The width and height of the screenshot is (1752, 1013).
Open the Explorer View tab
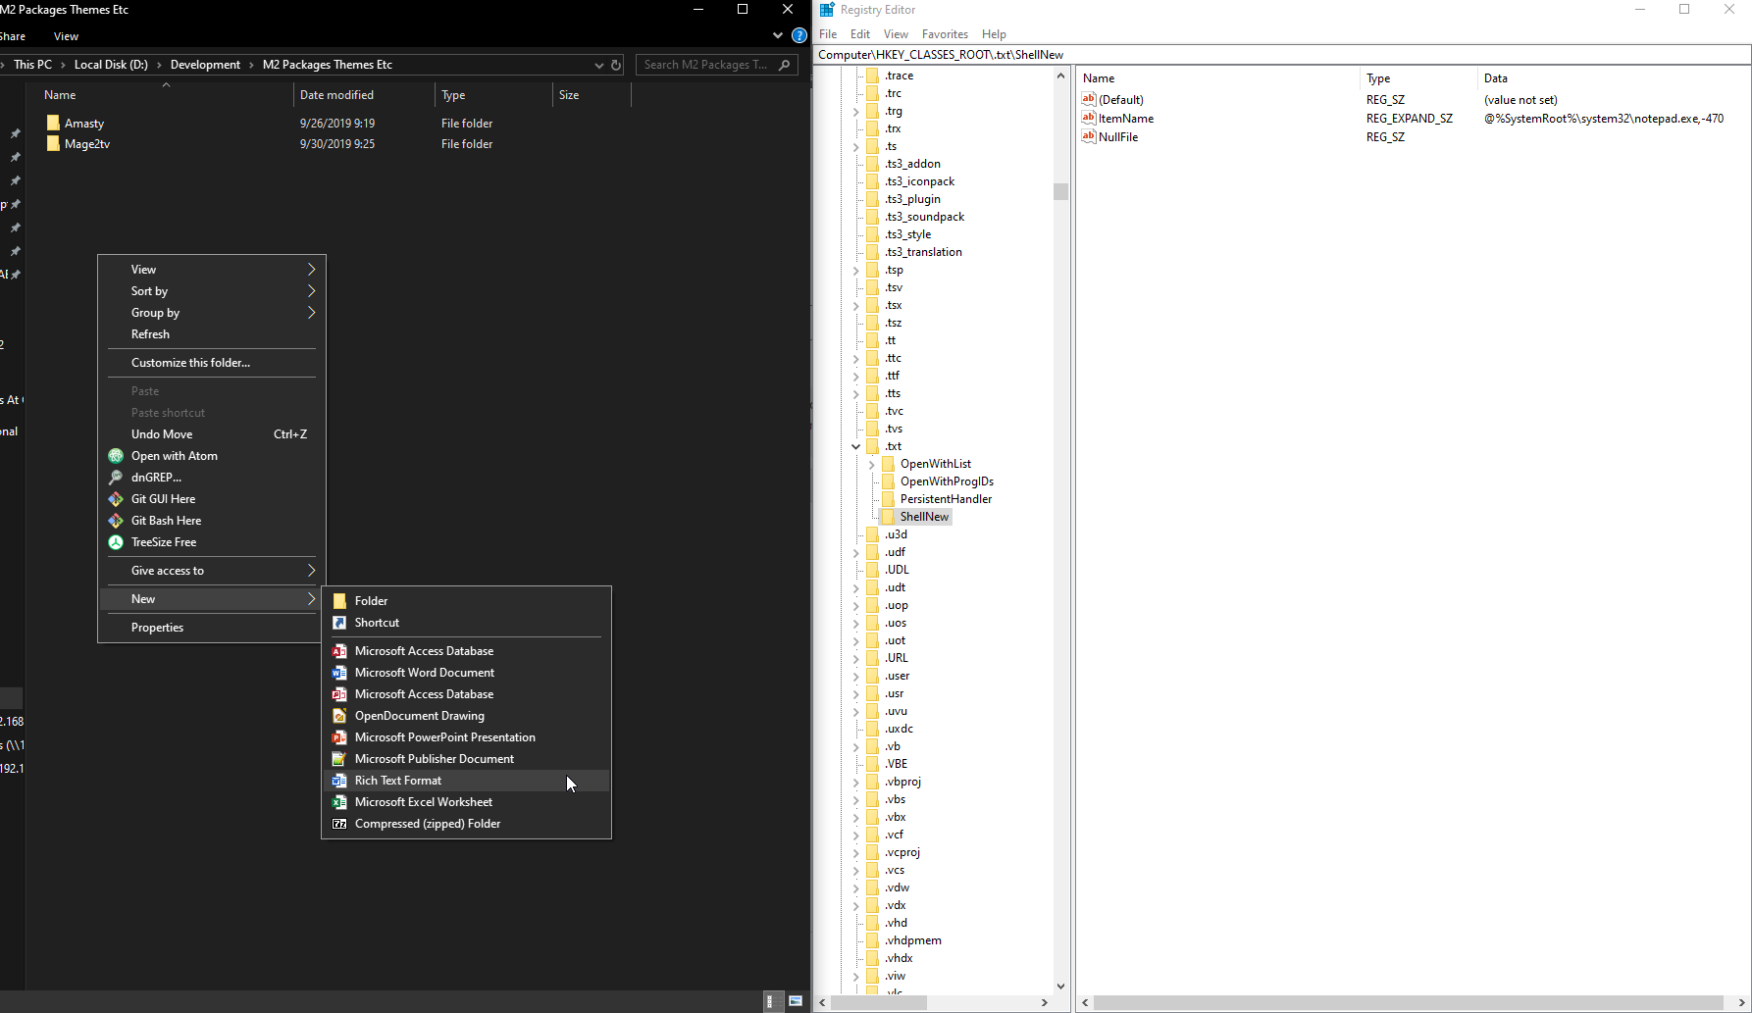[x=66, y=36]
